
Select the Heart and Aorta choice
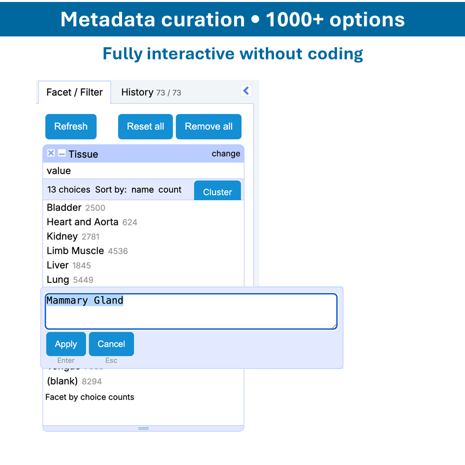pos(82,222)
